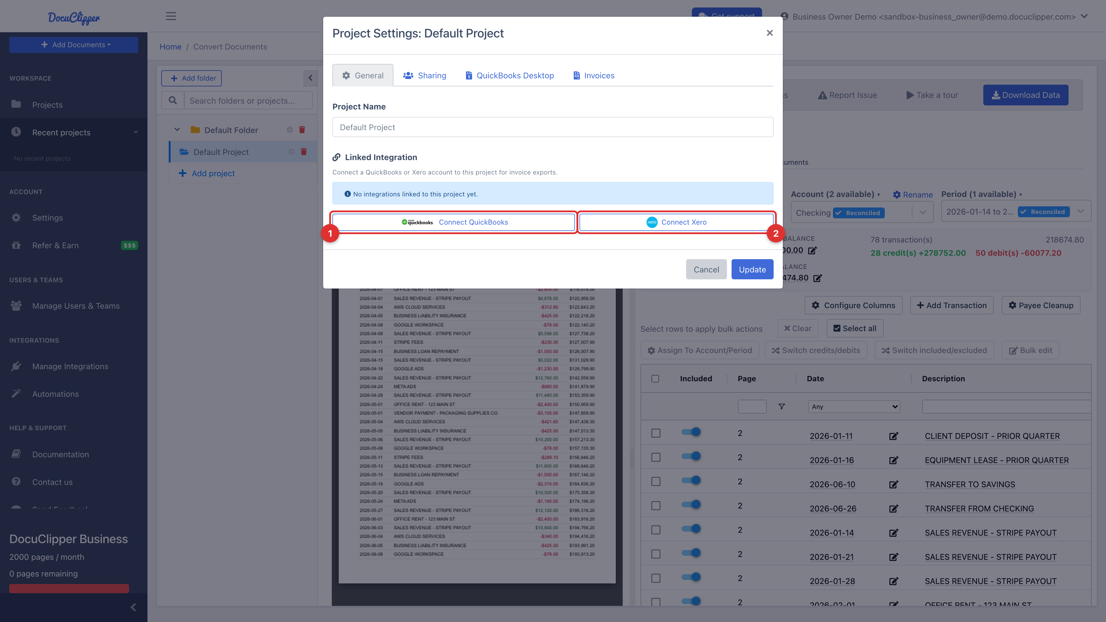
Task: Click the Update button
Action: (x=752, y=269)
